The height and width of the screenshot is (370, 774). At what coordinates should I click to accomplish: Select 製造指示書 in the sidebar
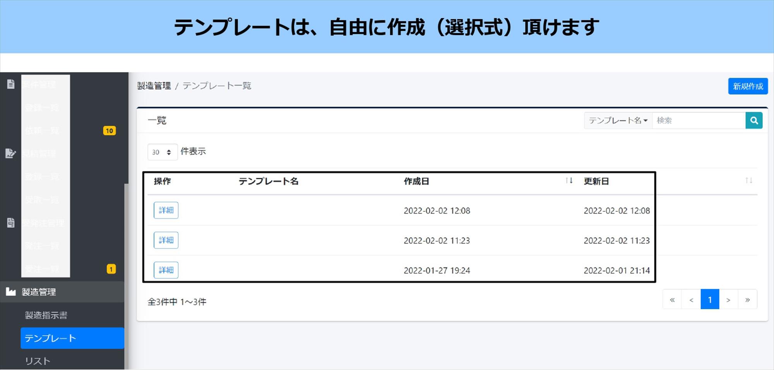click(46, 315)
